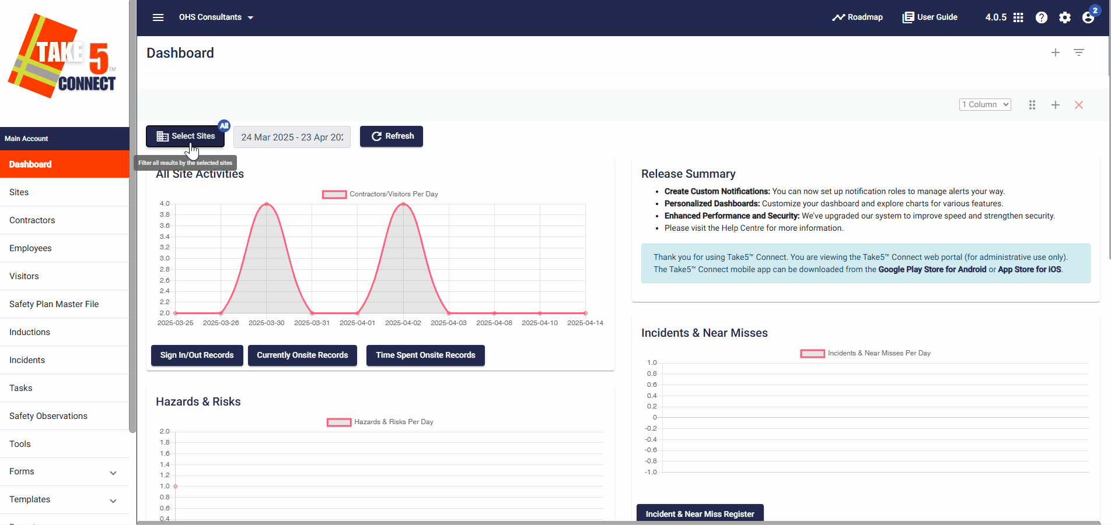The height and width of the screenshot is (525, 1111).
Task: Click the Hazards & Risks heading
Action: click(198, 401)
